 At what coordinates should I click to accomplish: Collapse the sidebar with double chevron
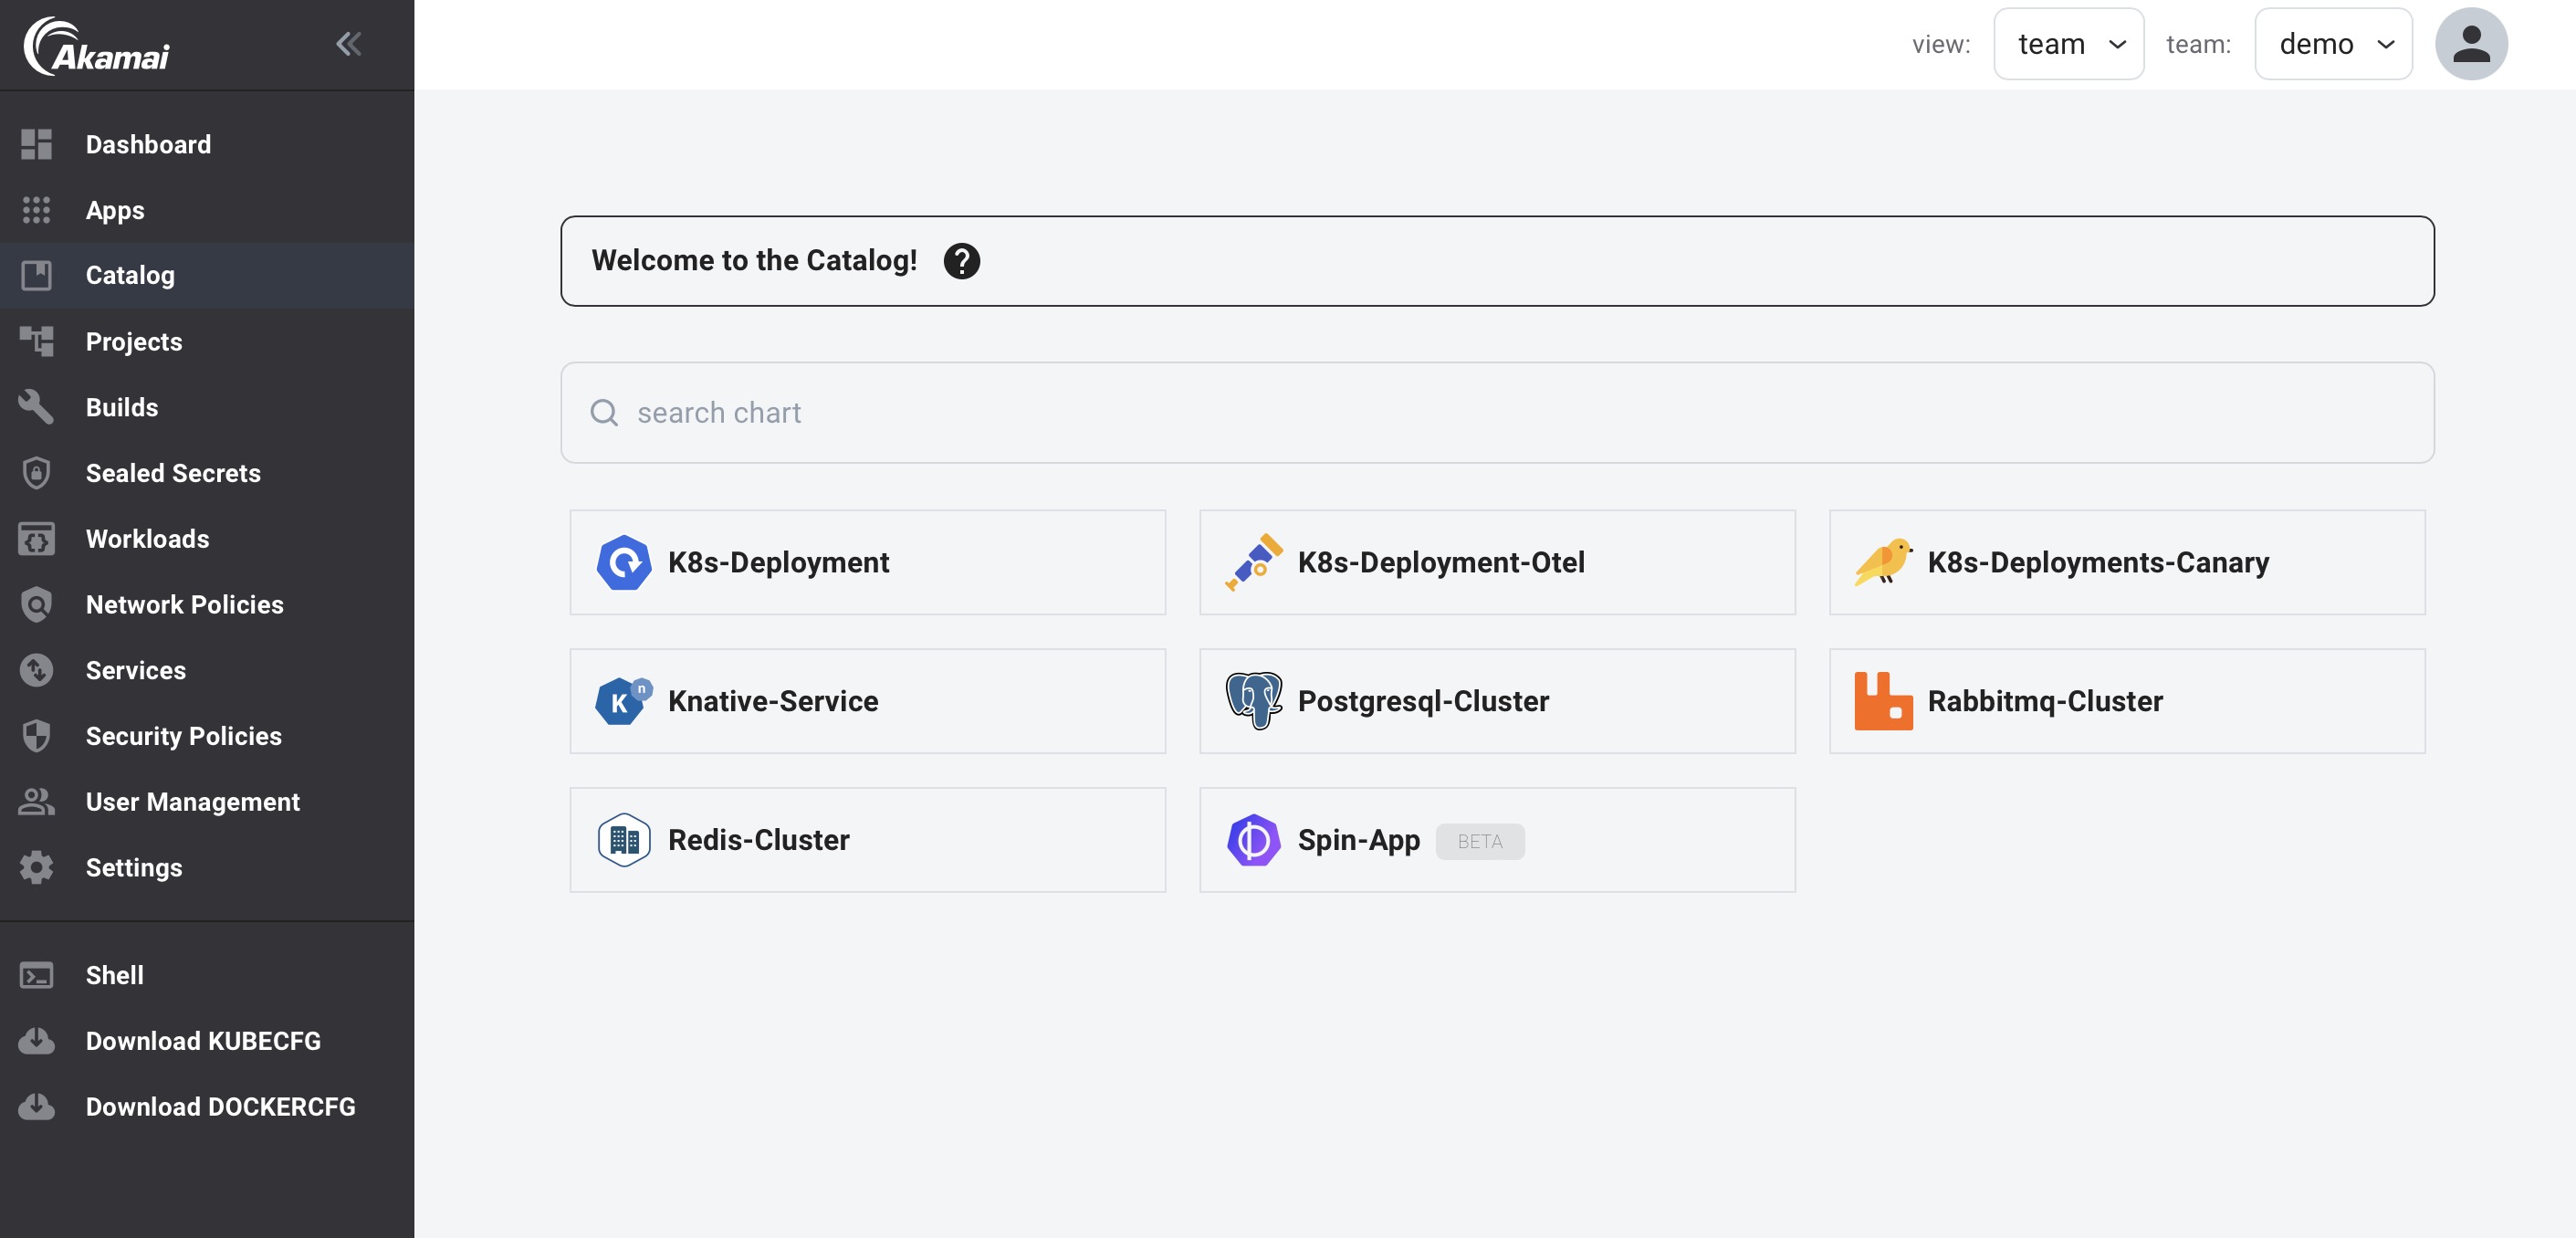pos(348,44)
